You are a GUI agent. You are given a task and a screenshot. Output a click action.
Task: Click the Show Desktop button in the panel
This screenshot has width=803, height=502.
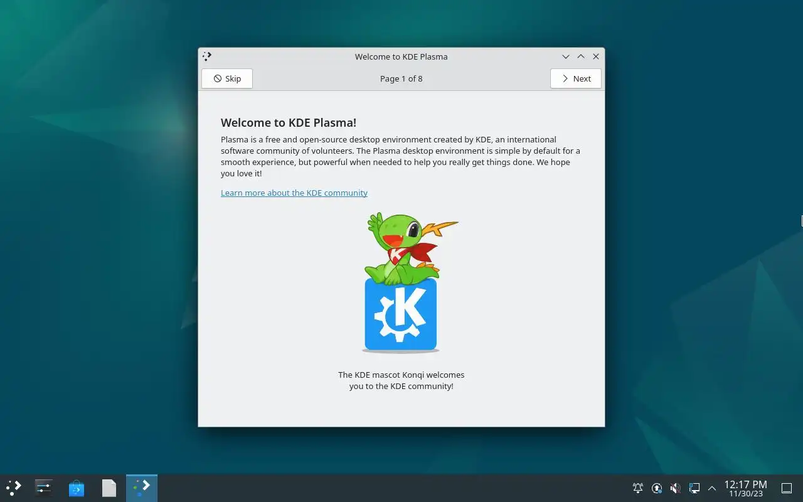[787, 488]
